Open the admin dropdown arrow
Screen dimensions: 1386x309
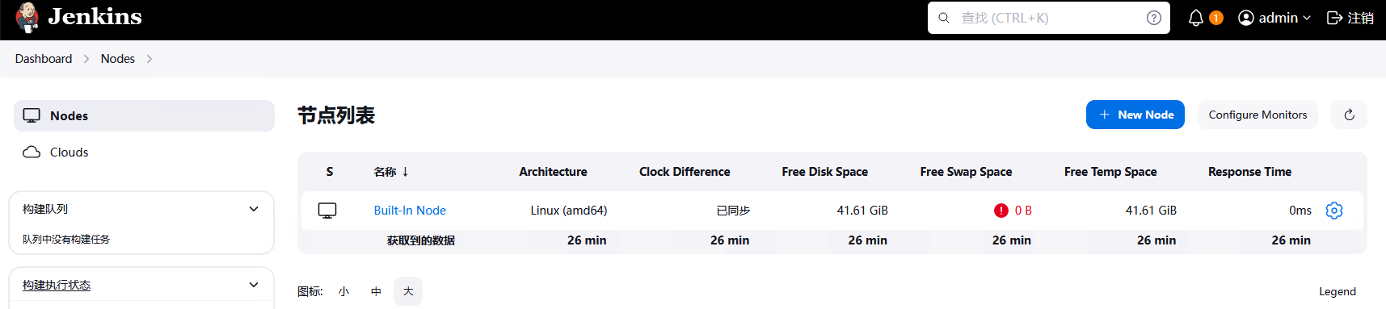(x=1307, y=18)
